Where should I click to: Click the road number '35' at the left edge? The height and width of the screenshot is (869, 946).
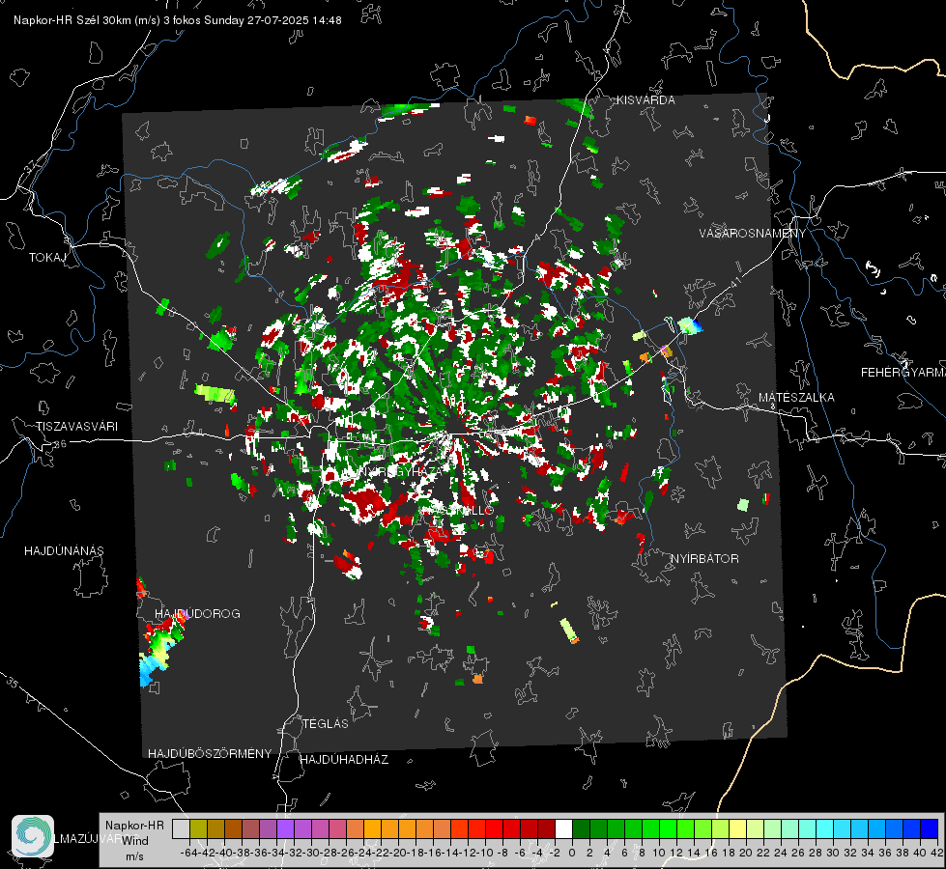[12, 683]
